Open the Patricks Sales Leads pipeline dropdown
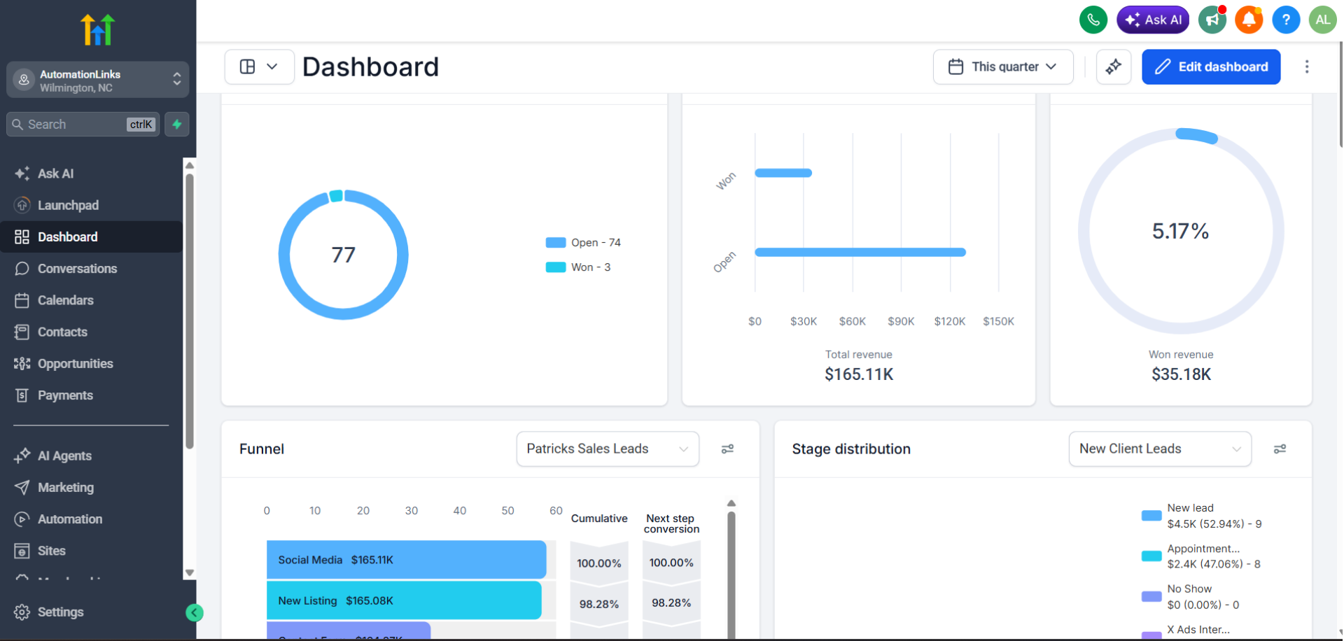The height and width of the screenshot is (641, 1344). [608, 449]
